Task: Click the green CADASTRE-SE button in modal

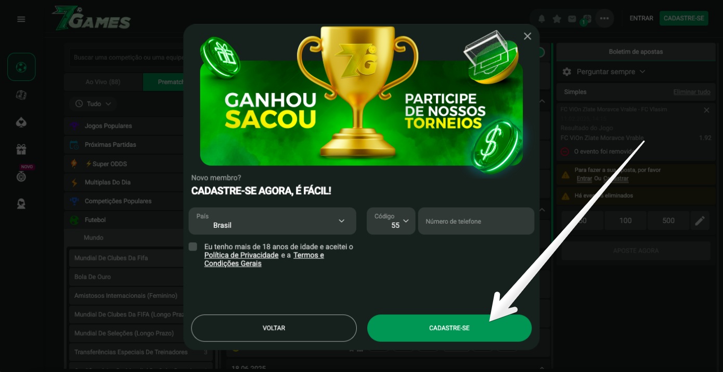Action: 449,328
